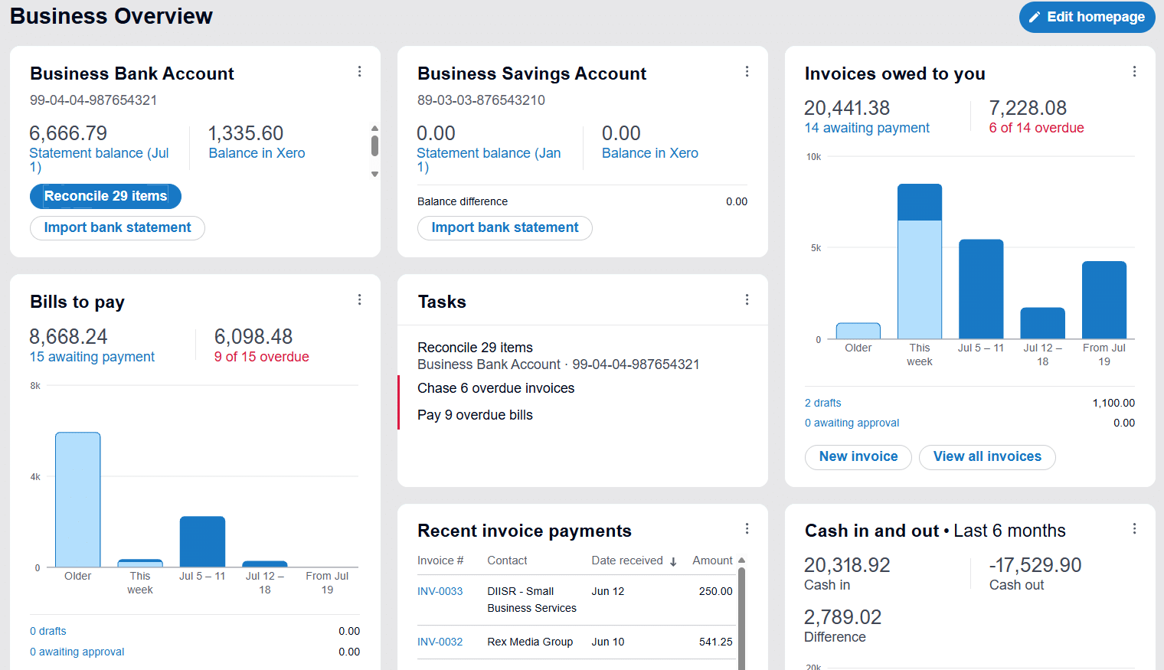Viewport: 1164px width, 670px height.
Task: Click the Business Bank Account title
Action: coord(132,74)
